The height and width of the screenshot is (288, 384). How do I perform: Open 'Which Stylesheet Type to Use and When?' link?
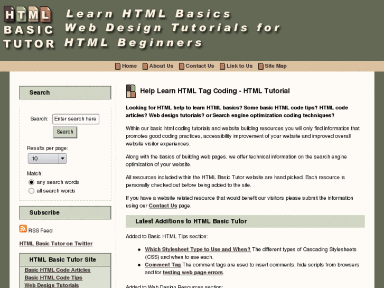tap(198, 249)
